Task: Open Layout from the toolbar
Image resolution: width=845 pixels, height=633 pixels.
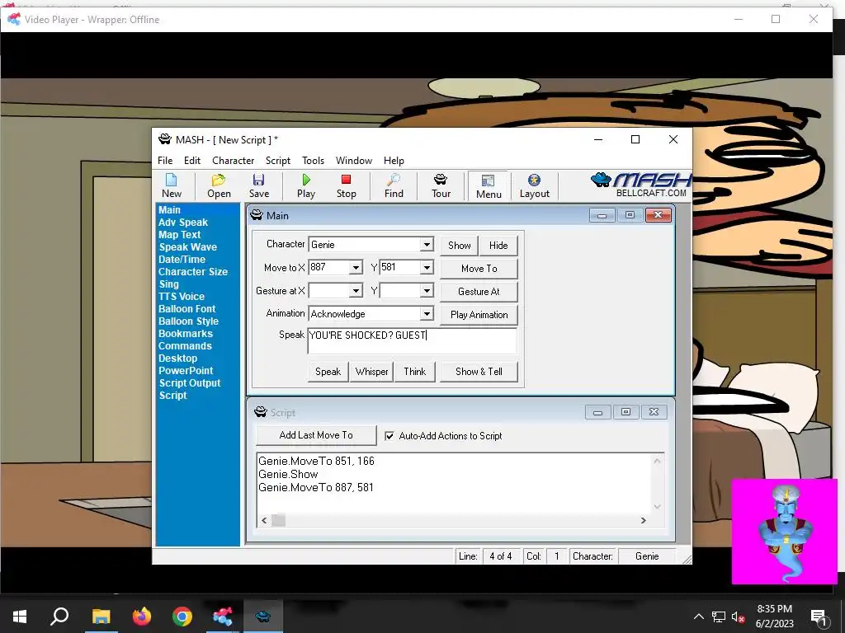Action: point(534,185)
